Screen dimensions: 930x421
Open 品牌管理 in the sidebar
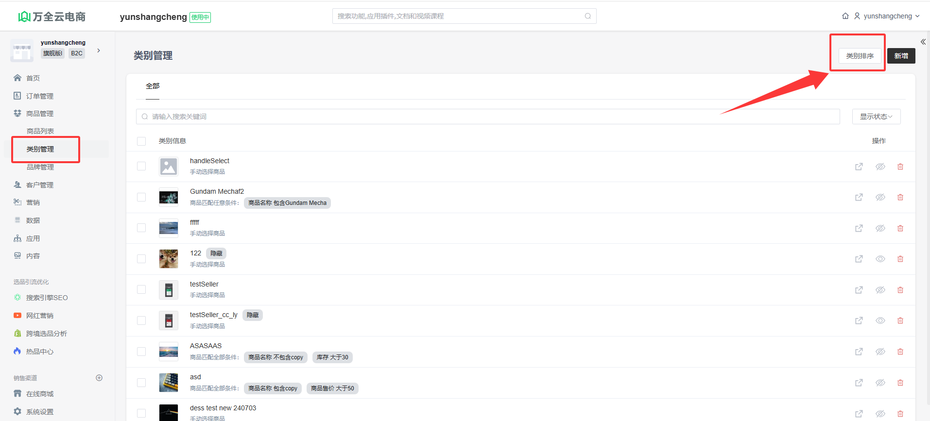(40, 167)
